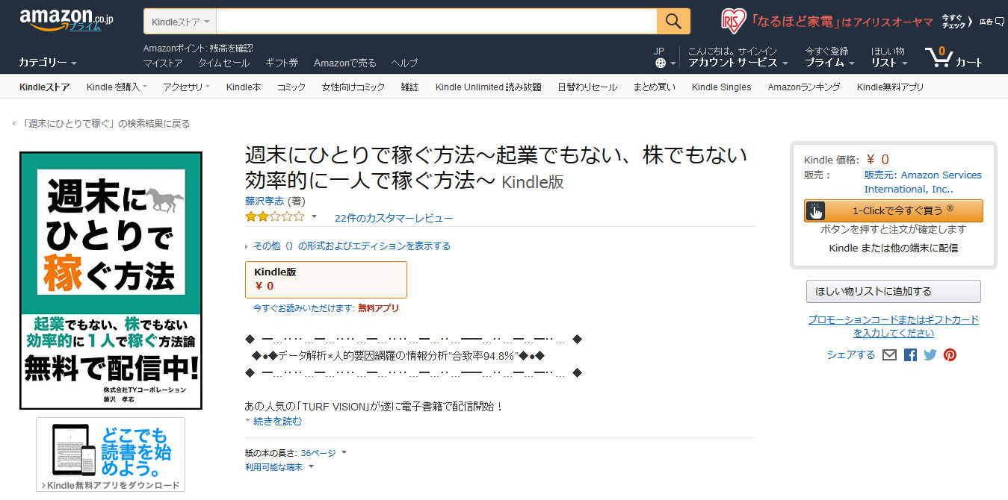The width and height of the screenshot is (1008, 500).
Task: Share via the email envelope icon
Action: point(889,355)
